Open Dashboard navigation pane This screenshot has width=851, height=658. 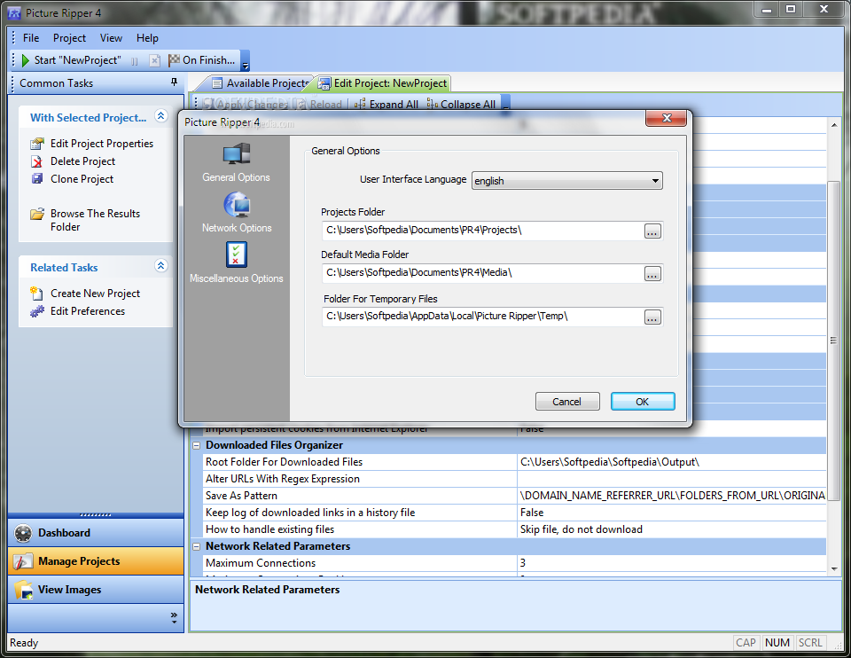click(x=96, y=533)
